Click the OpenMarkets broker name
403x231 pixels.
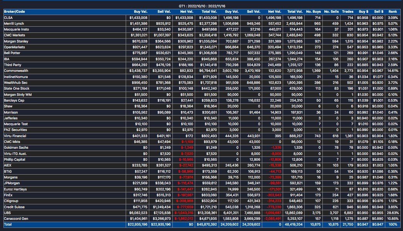click(14, 47)
